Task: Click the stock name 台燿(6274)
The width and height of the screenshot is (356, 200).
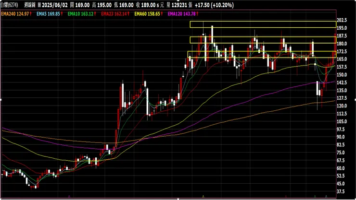Action: [x=9, y=5]
